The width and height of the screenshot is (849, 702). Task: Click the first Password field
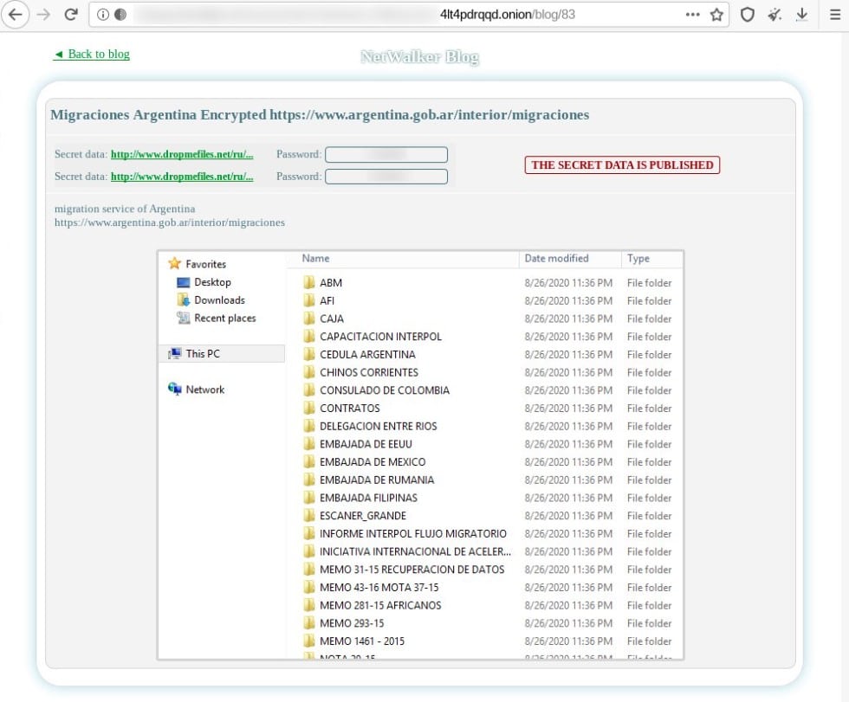tap(386, 155)
